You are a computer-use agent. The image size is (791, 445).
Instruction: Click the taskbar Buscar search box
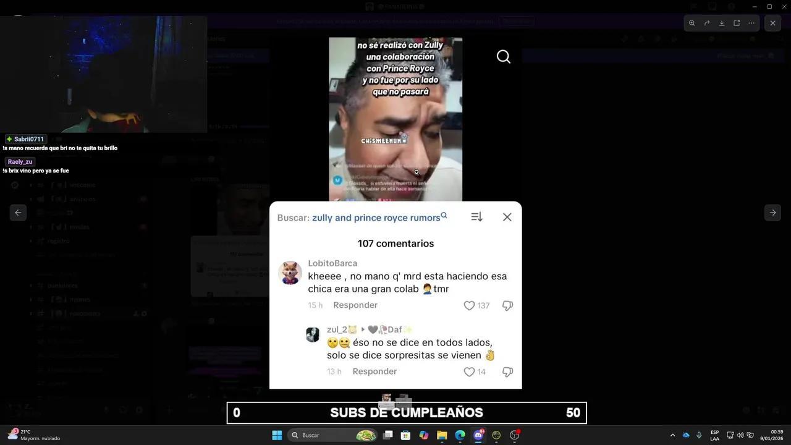pos(334,435)
